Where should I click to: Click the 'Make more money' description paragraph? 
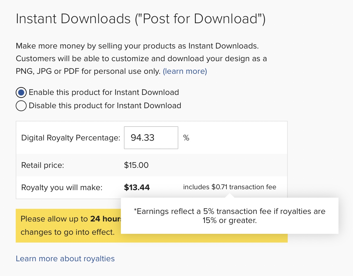click(141, 58)
